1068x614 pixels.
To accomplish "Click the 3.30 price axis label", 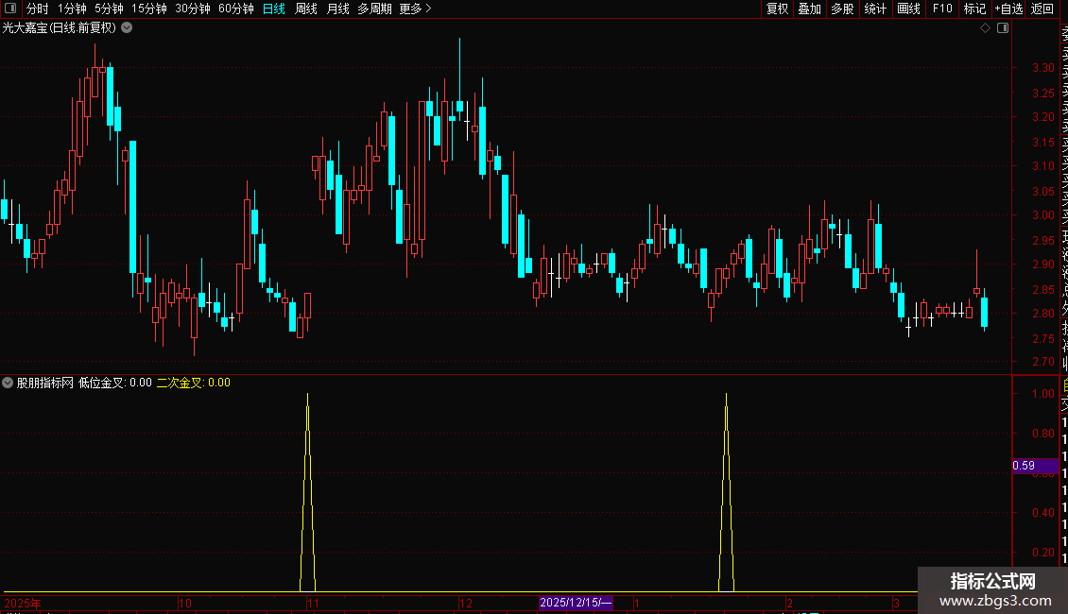I will pyautogui.click(x=1042, y=67).
